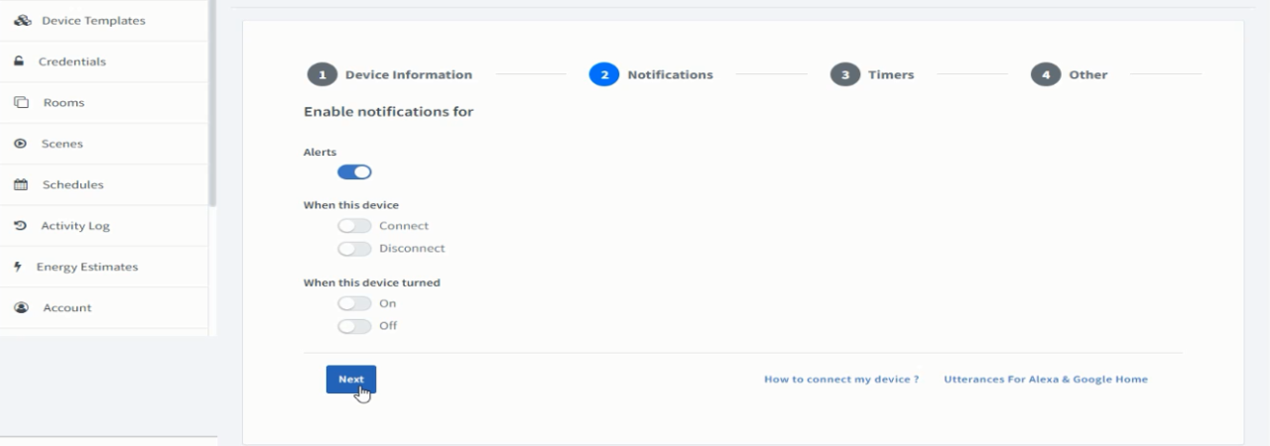
Task: Jump to step 4 Other
Action: [1070, 74]
